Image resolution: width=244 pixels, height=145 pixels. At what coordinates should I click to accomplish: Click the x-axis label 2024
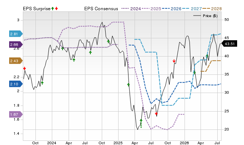[x=52, y=143]
